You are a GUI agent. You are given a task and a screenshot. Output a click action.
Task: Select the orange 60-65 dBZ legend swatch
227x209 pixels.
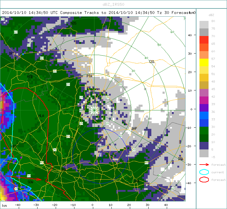[204, 47]
